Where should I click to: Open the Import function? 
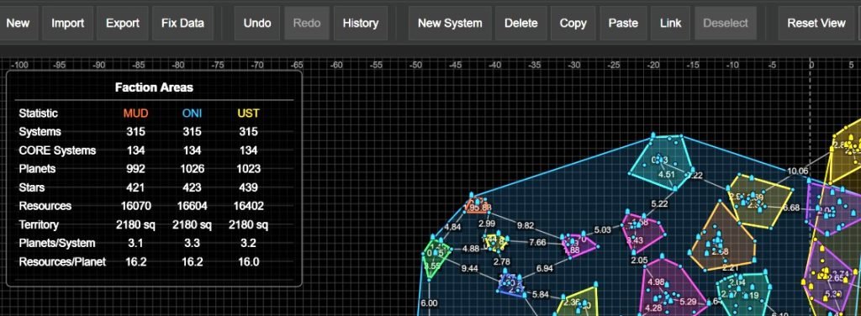[67, 23]
